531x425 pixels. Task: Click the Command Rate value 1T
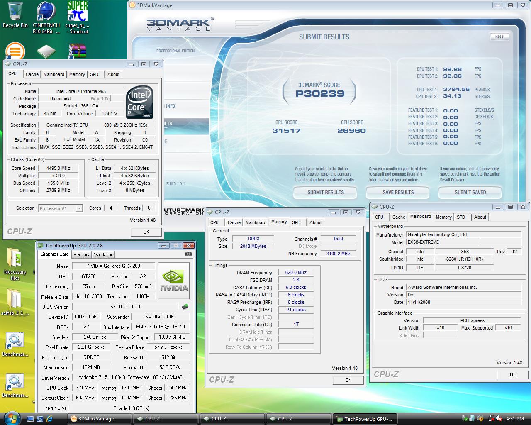point(296,324)
